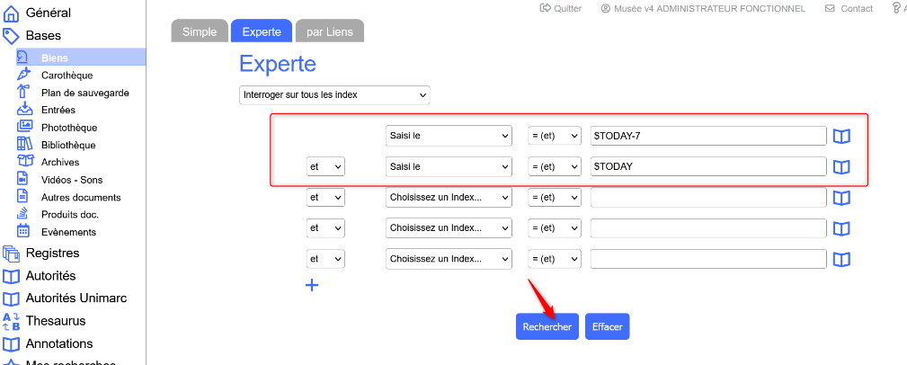
Task: Open the 'et' operator dropdown in second row
Action: [x=325, y=167]
